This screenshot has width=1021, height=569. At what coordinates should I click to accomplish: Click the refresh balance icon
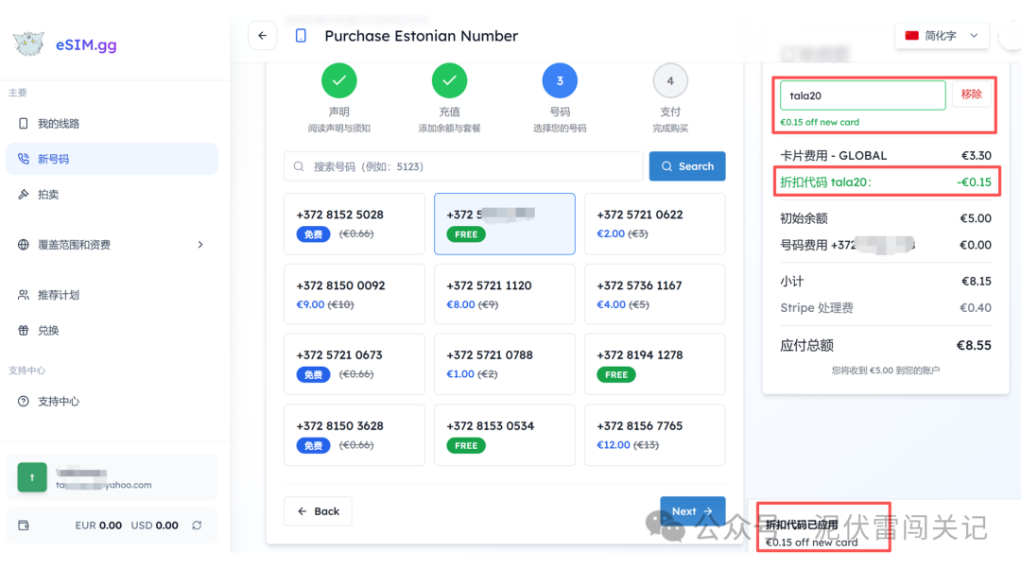pos(197,526)
